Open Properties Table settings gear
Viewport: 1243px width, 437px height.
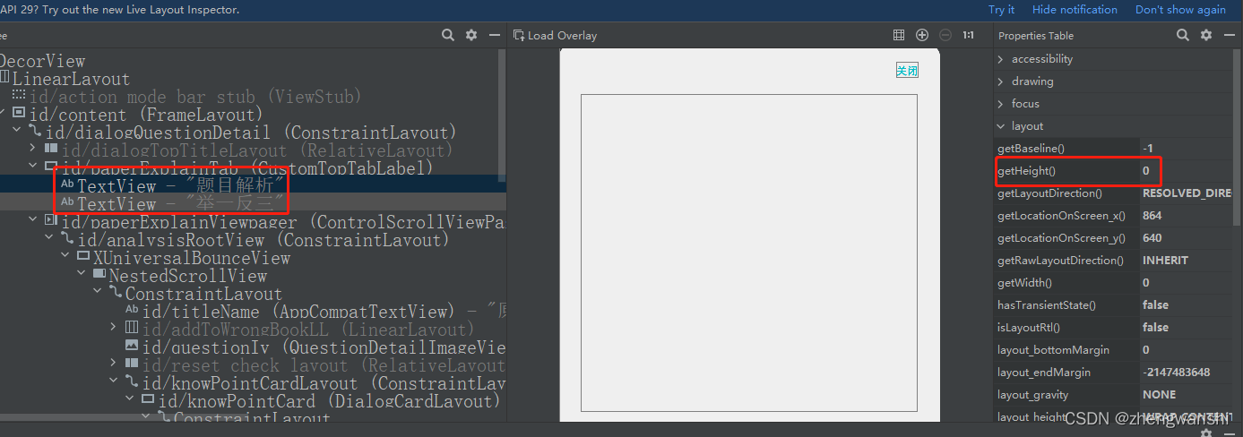1206,35
